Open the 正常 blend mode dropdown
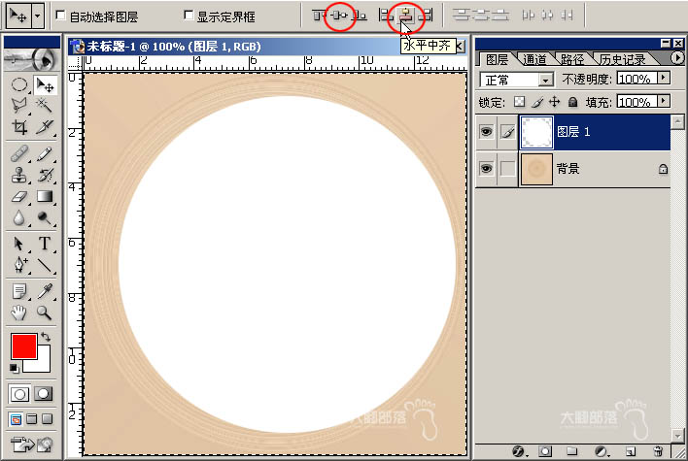688x461 pixels. (545, 81)
